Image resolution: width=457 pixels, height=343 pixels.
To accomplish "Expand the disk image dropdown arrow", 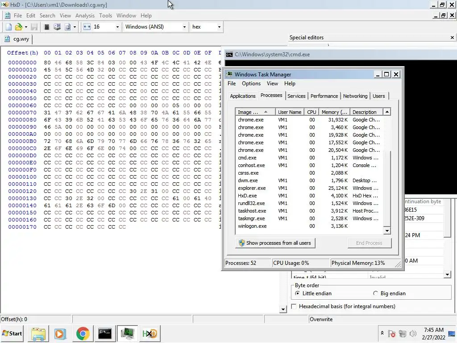I will pos(75,27).
